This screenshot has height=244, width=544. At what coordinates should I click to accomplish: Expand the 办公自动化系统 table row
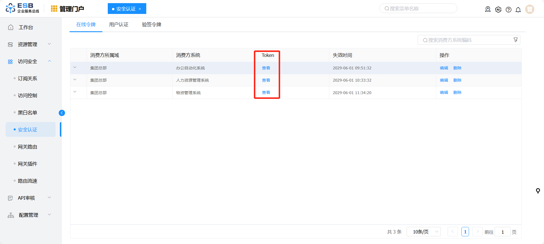(75, 68)
